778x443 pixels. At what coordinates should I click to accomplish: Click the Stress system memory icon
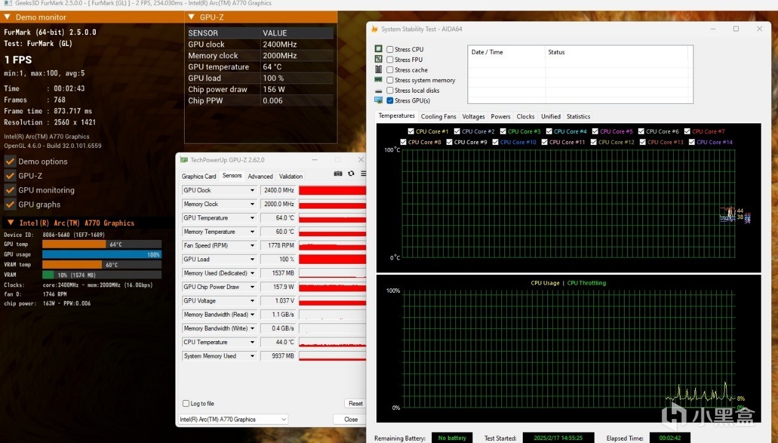[379, 80]
